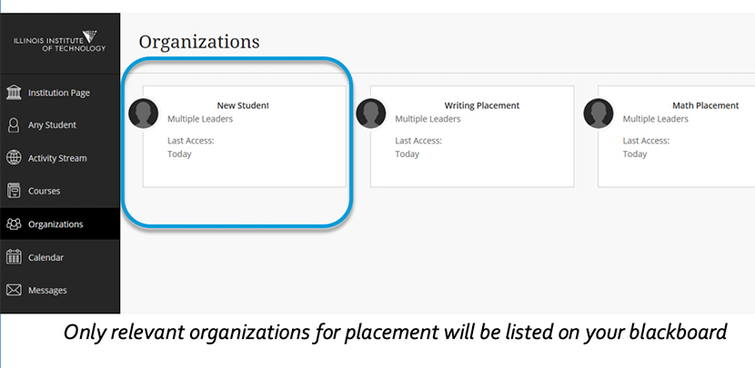755x368 pixels.
Task: Click the Writing Placement avatar thumbnail
Action: coord(371,114)
